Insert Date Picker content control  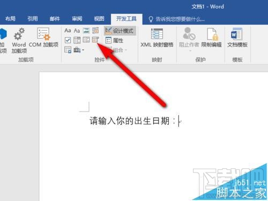coord(95,40)
